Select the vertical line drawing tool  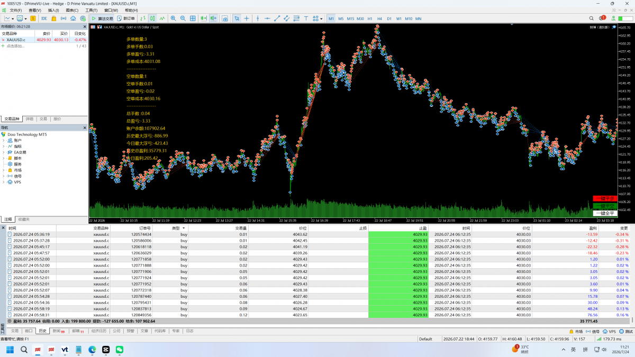[x=258, y=19]
